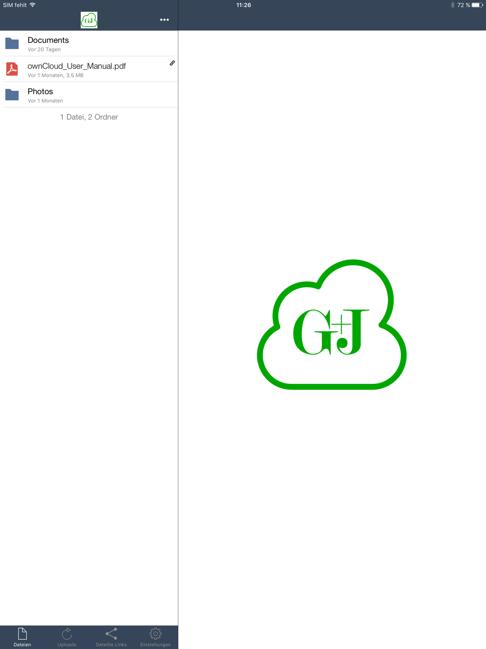Screen dimensions: 486x649
Task: Open the Documents folder icon
Action: point(12,43)
